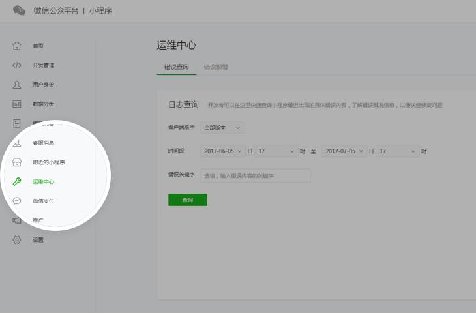Open 附近的小程序 in the sidebar
This screenshot has width=476, height=313.
click(x=49, y=162)
